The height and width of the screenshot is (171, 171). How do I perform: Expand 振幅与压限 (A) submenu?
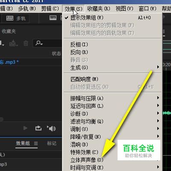112,98
